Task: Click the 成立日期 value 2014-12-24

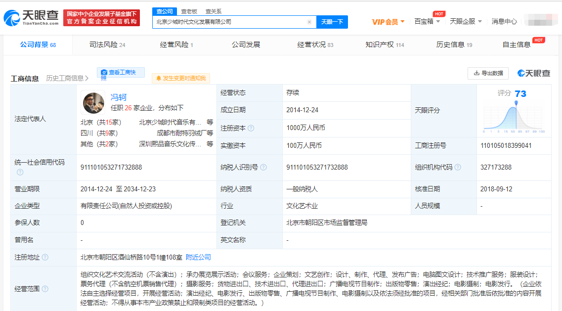Action: coord(302,110)
